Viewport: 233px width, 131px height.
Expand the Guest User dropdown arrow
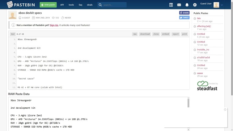click(222, 5)
